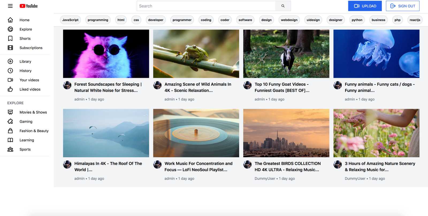Click the Sports category icon
The image size is (428, 216).
(x=10, y=149)
